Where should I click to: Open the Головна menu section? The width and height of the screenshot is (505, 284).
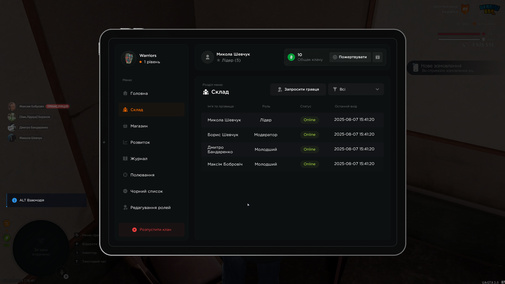(x=151, y=93)
